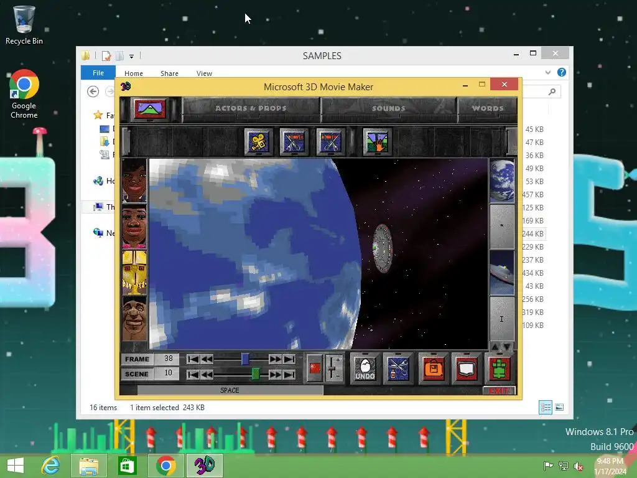Open the Scenes tool tab with mountain picture
Image resolution: width=637 pixels, height=478 pixels.
(x=150, y=109)
